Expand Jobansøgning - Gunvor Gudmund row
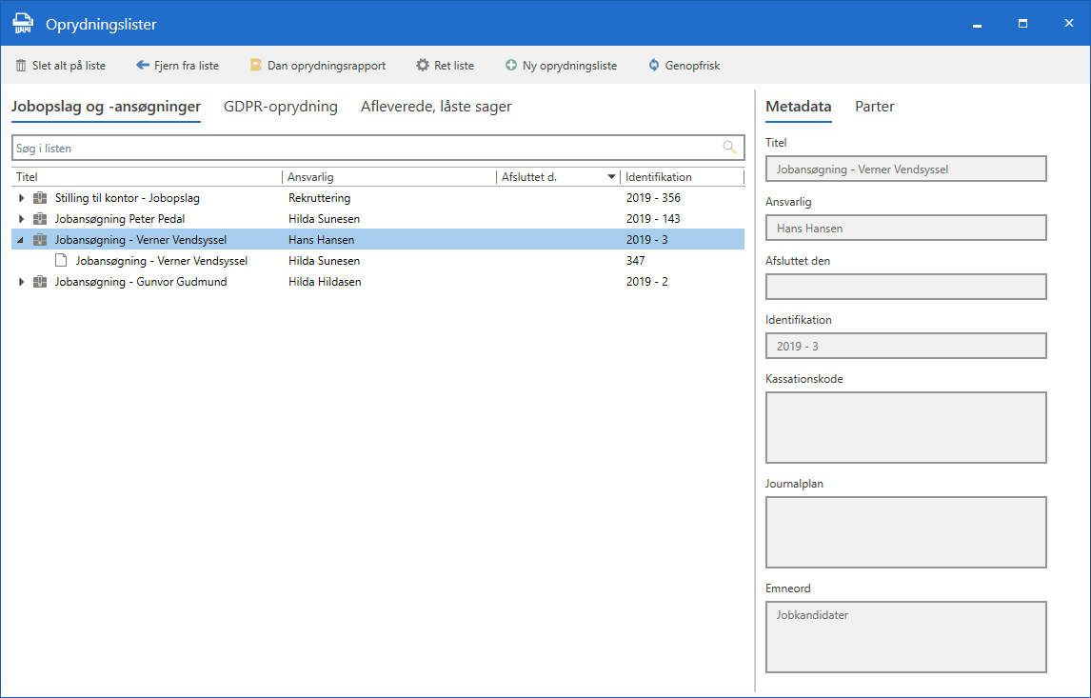 point(21,282)
